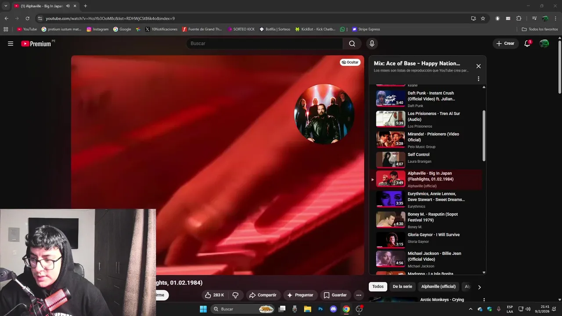Image resolution: width=562 pixels, height=316 pixels.
Task: Open Task View on the taskbar
Action: pos(282,309)
